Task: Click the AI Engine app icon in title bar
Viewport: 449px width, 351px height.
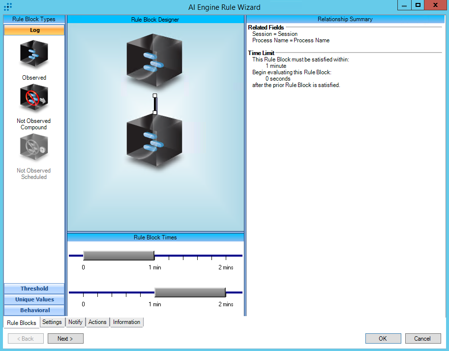Action: click(8, 7)
